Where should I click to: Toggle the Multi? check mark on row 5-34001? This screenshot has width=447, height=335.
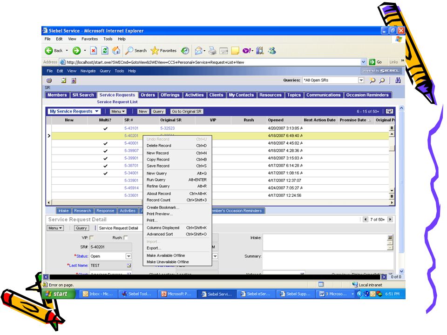pyautogui.click(x=106, y=173)
